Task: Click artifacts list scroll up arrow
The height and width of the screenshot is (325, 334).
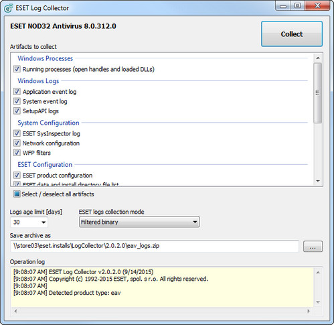Action: (318, 58)
